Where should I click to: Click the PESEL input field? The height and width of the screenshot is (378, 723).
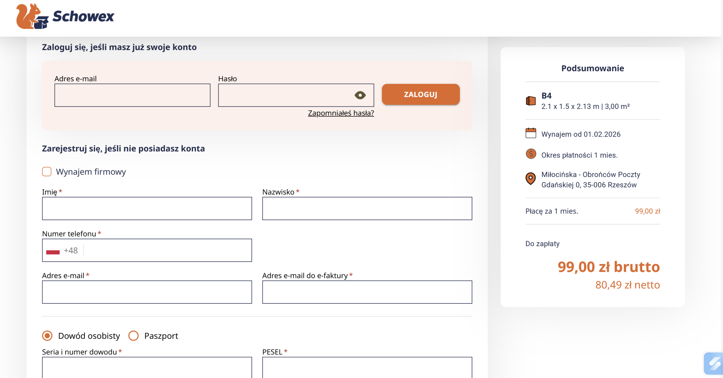tap(367, 367)
